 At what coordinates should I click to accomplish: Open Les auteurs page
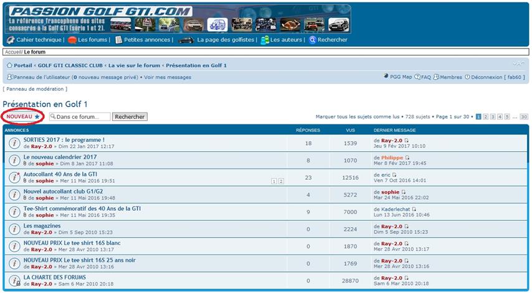click(x=286, y=40)
